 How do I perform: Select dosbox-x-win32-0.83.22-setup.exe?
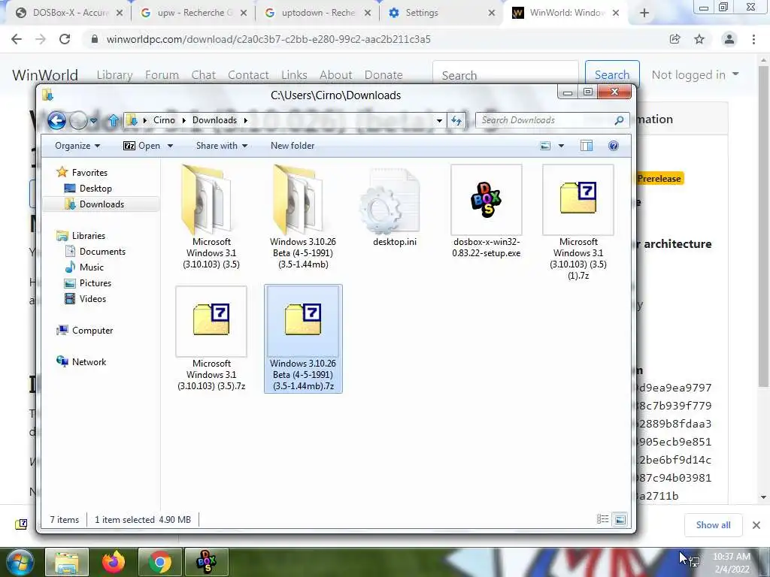[x=487, y=211]
